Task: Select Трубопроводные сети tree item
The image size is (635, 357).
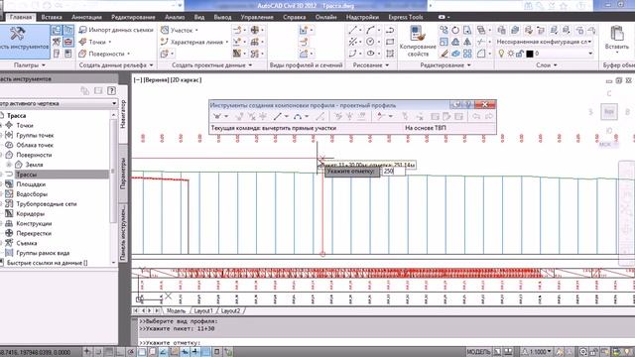Action: coord(47,204)
